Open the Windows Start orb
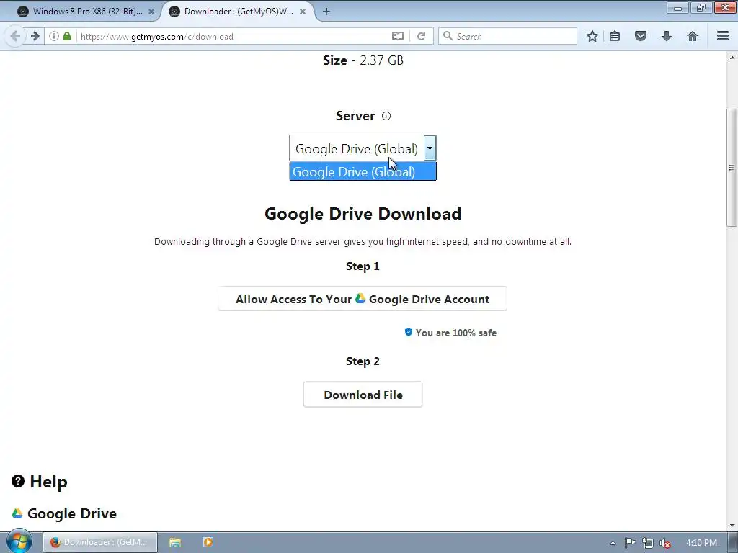Viewport: 738px width, 553px height. point(19,541)
